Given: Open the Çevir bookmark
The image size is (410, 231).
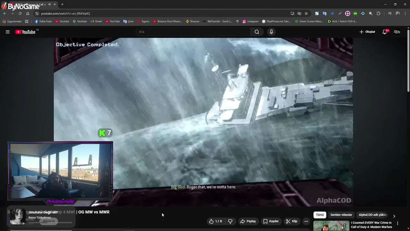Looking at the screenshot, I should (x=128, y=21).
